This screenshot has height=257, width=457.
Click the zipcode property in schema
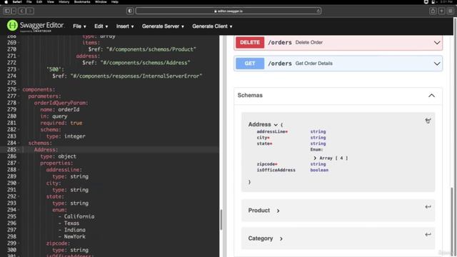coord(267,164)
